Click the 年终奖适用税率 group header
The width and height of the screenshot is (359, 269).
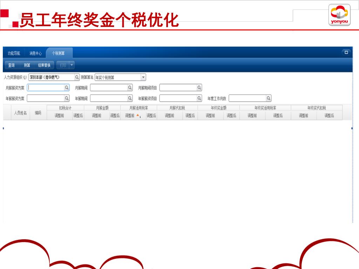pyautogui.click(x=265, y=108)
